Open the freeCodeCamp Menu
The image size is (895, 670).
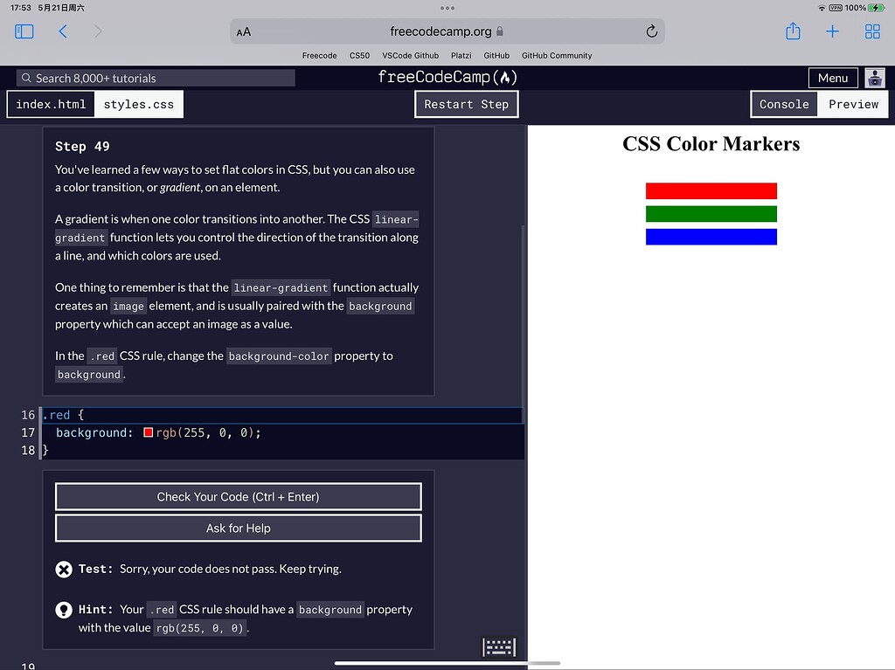tap(832, 77)
